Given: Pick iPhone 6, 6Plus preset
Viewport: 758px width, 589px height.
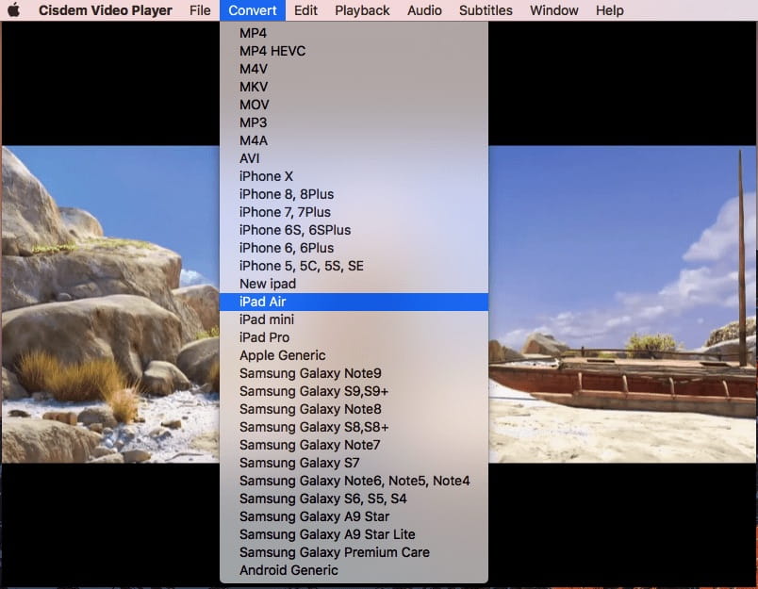Looking at the screenshot, I should click(354, 248).
